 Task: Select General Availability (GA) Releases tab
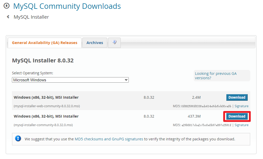45,43
